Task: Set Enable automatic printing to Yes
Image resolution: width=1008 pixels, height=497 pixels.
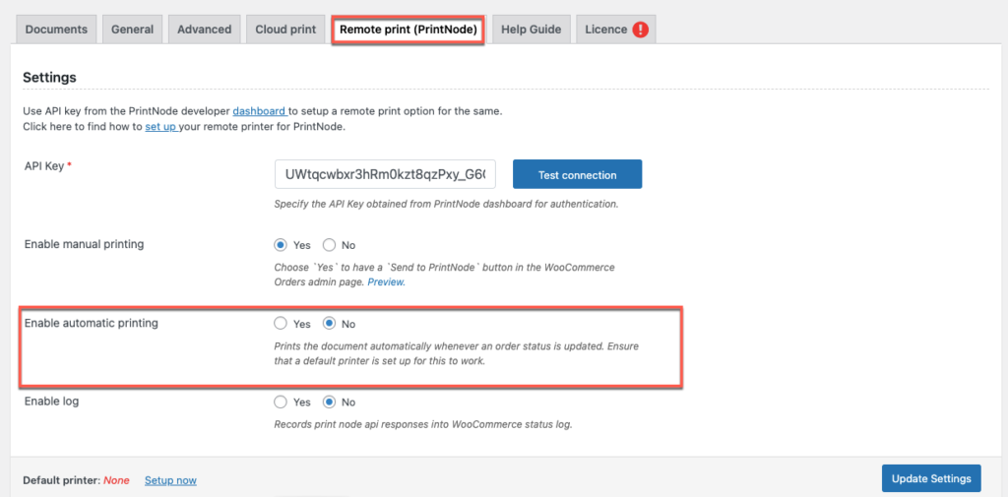Action: click(280, 324)
